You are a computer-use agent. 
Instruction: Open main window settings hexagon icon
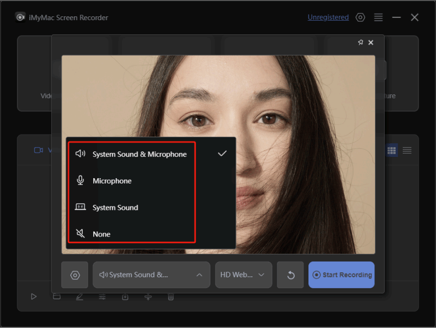pyautogui.click(x=360, y=17)
